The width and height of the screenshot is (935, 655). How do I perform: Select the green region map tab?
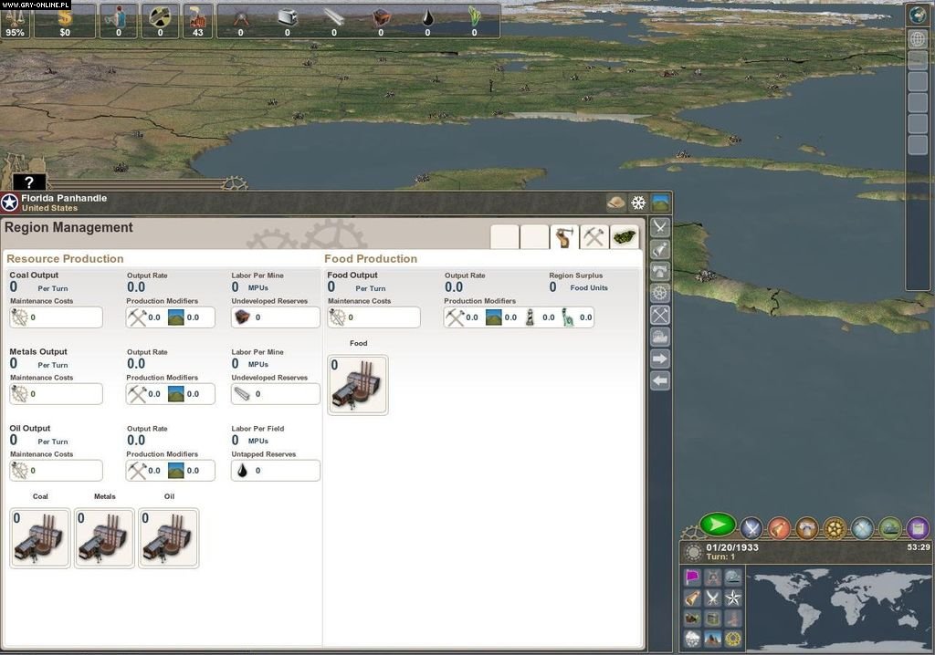tap(625, 237)
